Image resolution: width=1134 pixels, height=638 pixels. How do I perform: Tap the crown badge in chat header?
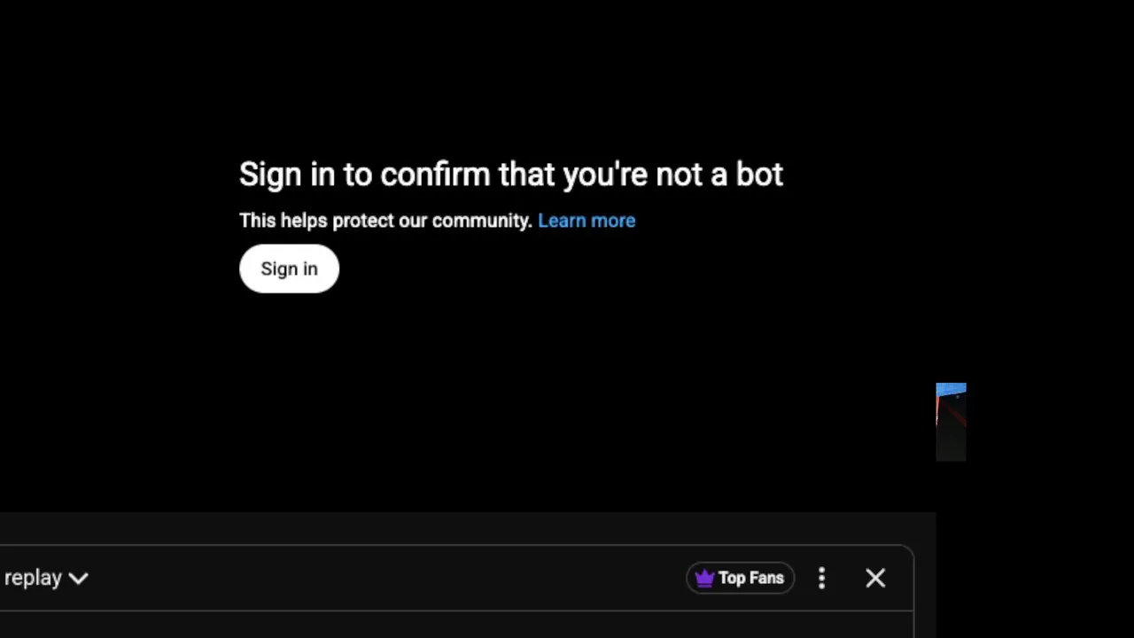pyautogui.click(x=704, y=579)
